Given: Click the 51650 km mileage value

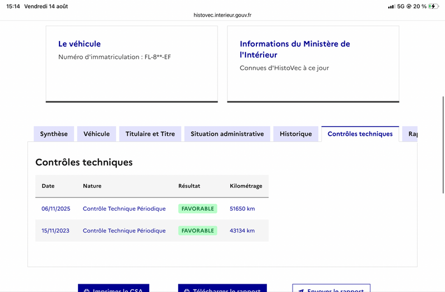Looking at the screenshot, I should coord(242,209).
